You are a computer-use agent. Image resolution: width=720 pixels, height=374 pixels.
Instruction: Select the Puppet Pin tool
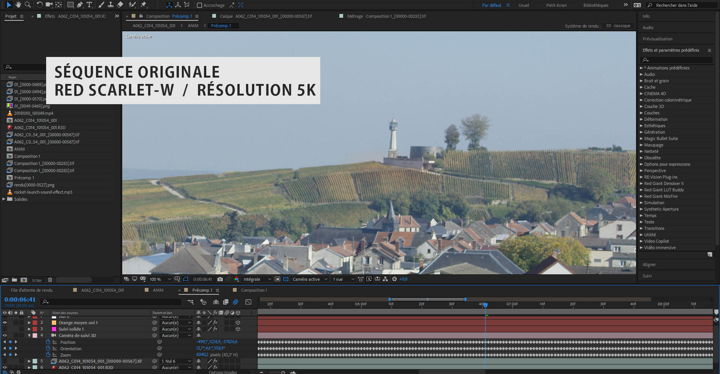tap(144, 5)
